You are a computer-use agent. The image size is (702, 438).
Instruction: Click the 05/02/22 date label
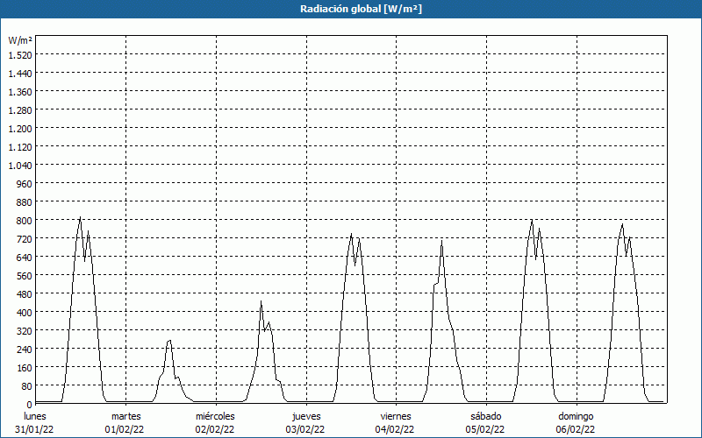point(485,429)
